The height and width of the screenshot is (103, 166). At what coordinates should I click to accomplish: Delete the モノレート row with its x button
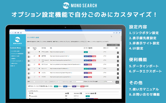tap(118, 69)
